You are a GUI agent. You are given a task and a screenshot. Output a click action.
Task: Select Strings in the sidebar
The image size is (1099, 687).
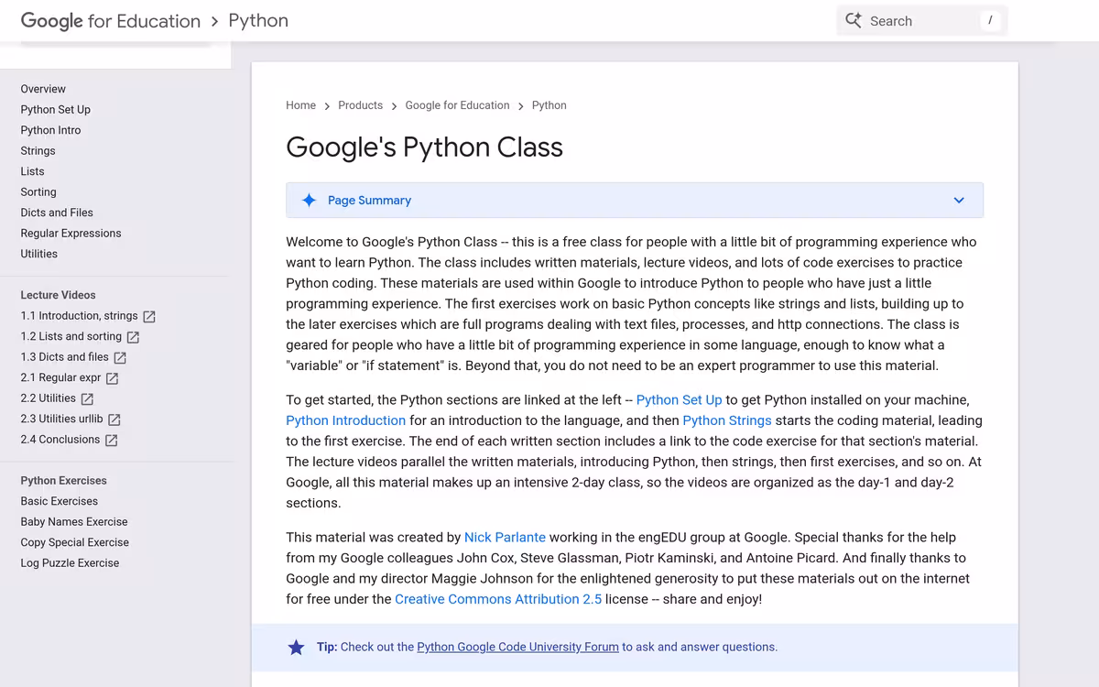38,150
